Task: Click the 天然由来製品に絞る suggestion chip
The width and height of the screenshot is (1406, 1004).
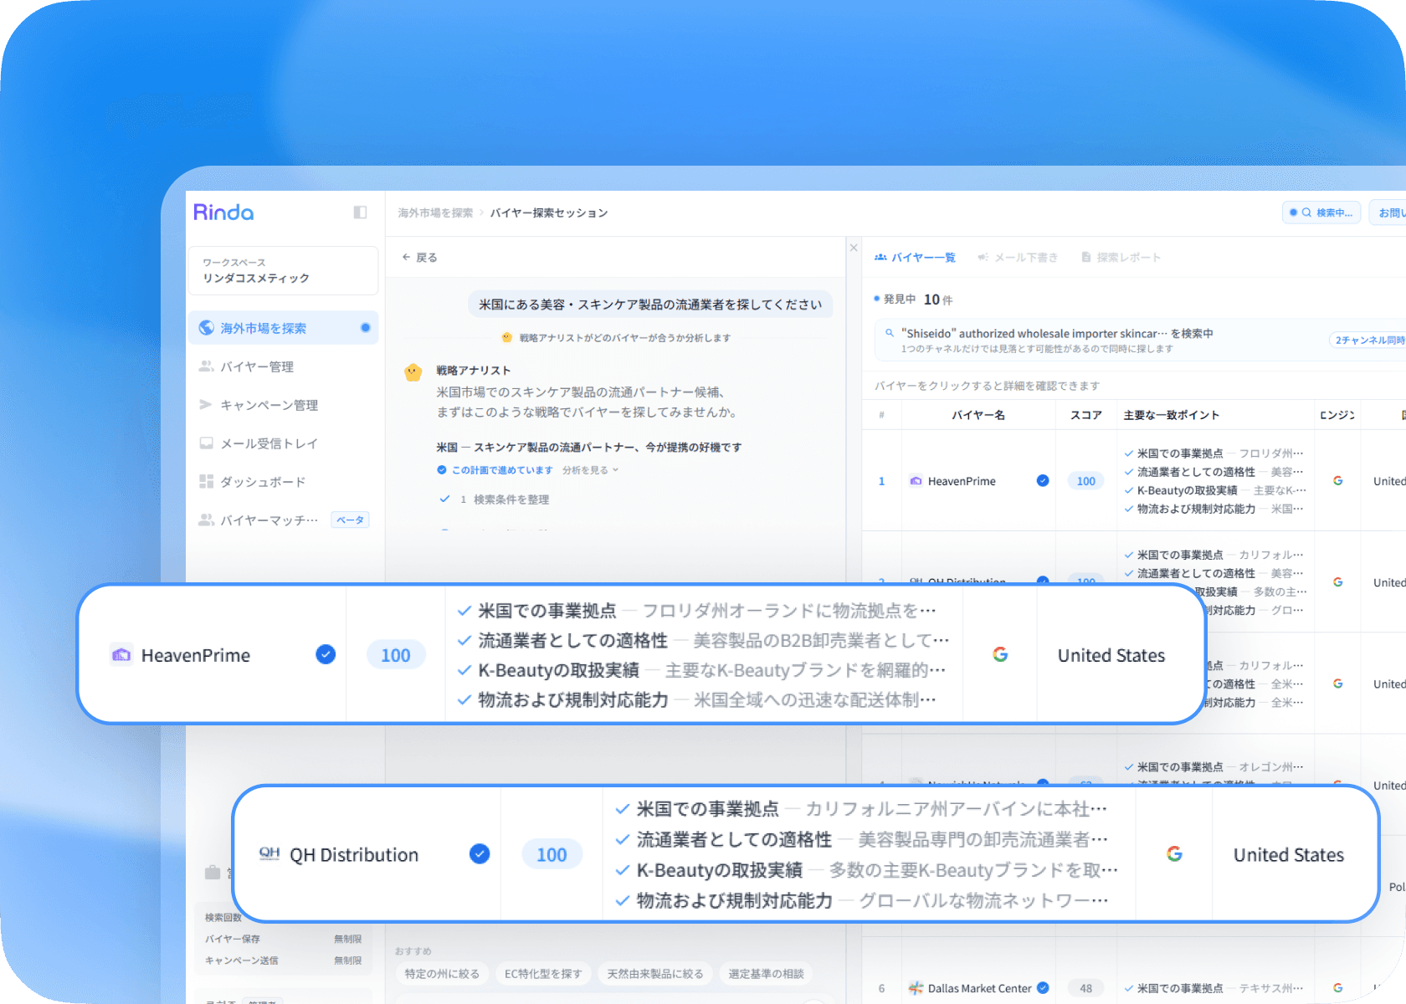Action: pyautogui.click(x=655, y=974)
